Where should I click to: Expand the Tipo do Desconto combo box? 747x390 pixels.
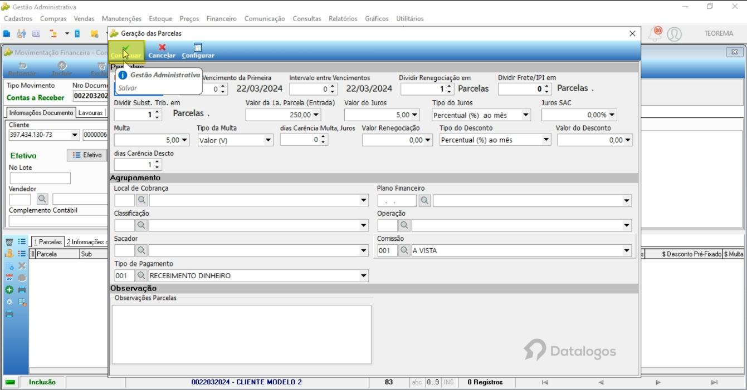[x=546, y=140]
